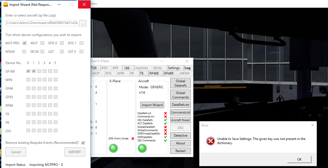Image resolution: width=328 pixels, height=168 pixels.
Task: Click the green Aircraft status indicator light
Action: click(142, 148)
